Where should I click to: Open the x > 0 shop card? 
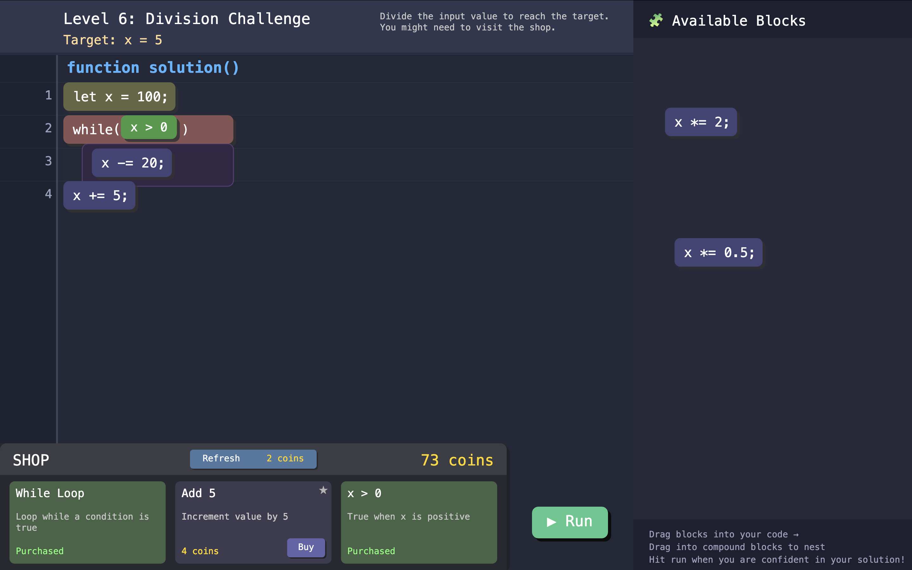pos(419,522)
